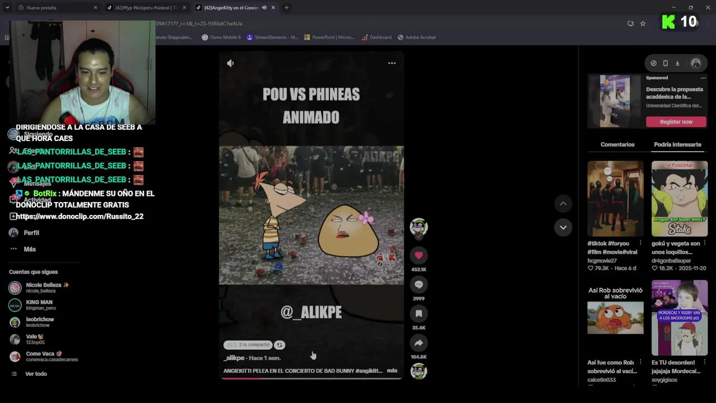Screen dimensions: 716x403
Task: Open the mobile app phone icon
Action: tap(665, 63)
